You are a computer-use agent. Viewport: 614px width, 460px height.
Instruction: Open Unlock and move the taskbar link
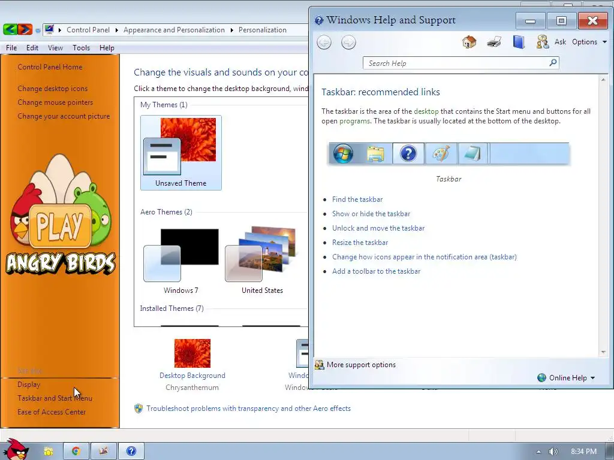click(x=378, y=228)
